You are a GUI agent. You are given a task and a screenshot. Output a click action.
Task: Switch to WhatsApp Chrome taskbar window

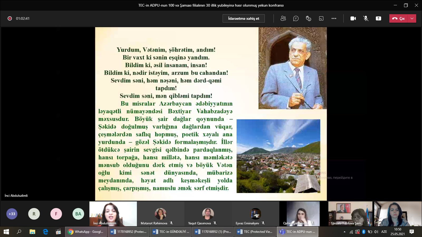(x=86, y=232)
